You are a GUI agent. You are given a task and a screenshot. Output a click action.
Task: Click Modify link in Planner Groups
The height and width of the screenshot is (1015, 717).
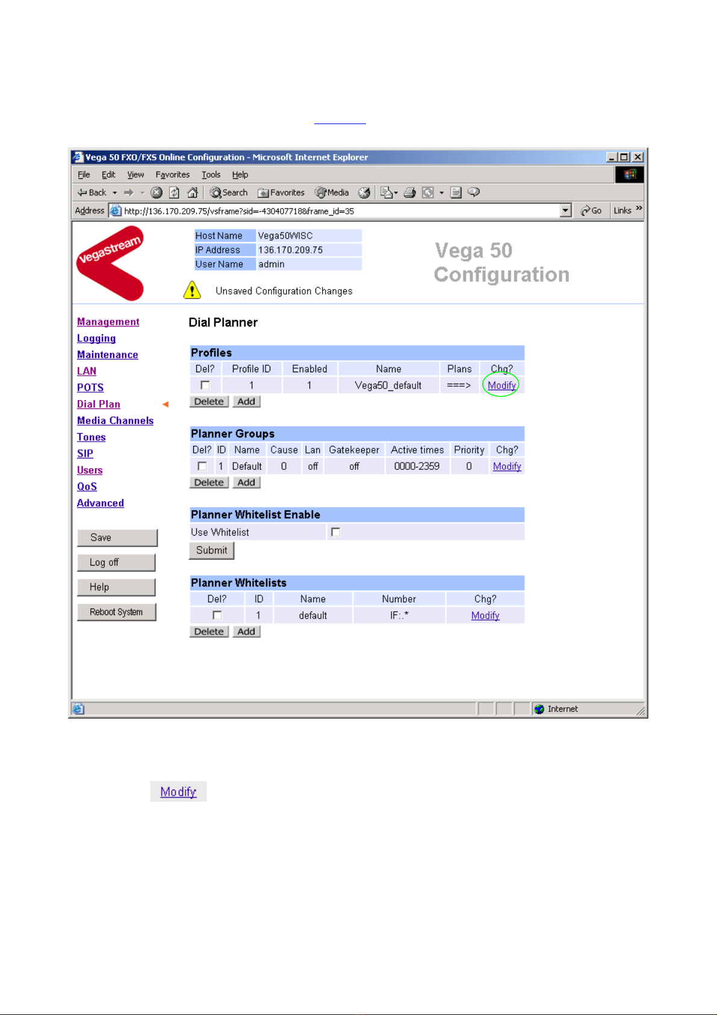tap(507, 466)
